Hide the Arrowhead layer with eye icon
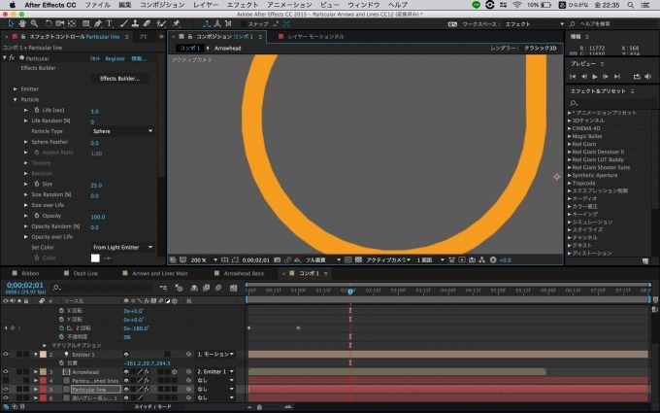The width and height of the screenshot is (660, 413). coord(5,371)
